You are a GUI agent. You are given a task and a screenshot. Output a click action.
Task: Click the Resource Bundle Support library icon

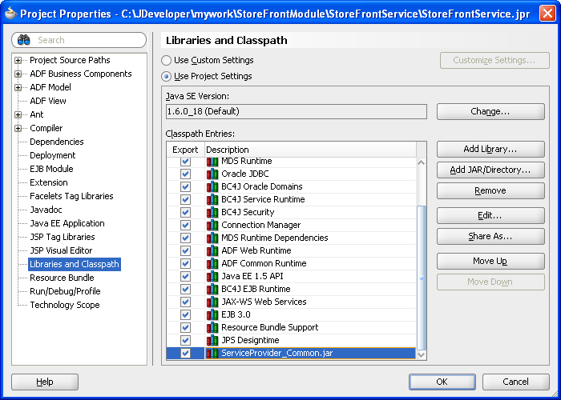tap(212, 327)
